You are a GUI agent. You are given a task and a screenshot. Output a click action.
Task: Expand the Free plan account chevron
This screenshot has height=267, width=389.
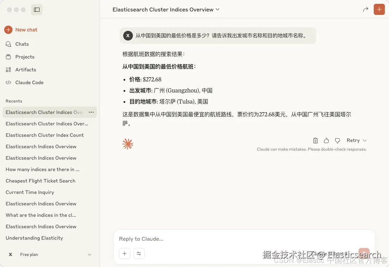coord(90,255)
